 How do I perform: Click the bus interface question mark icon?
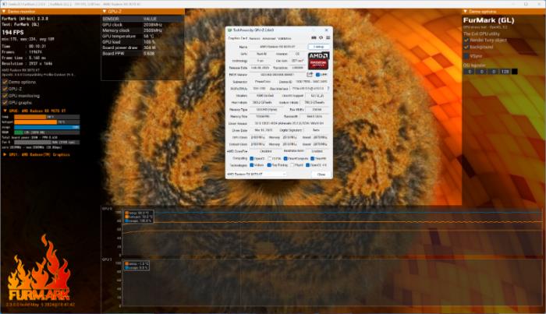coord(328,88)
